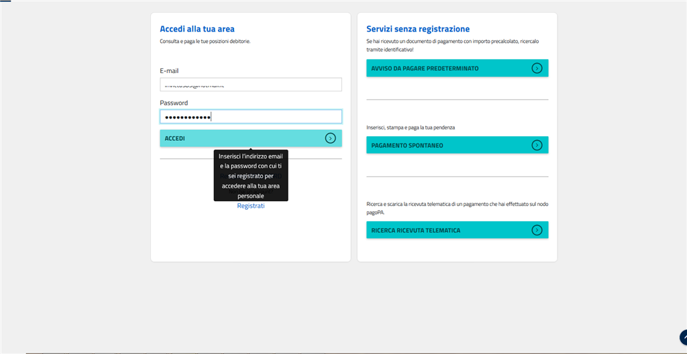Click the circled arrow on Ricerca ricevuta telematica
This screenshot has height=354, width=687.
point(537,230)
